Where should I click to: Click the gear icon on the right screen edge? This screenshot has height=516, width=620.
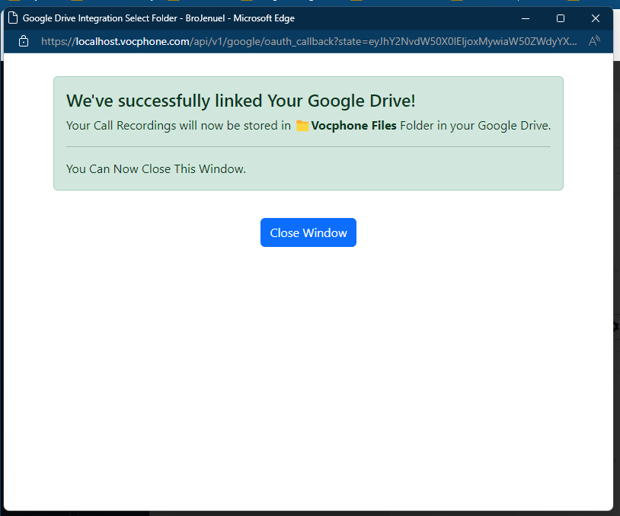[615, 326]
